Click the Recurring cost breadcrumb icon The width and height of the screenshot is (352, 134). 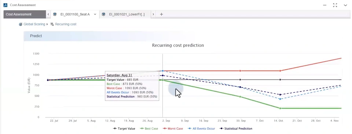tap(52, 24)
